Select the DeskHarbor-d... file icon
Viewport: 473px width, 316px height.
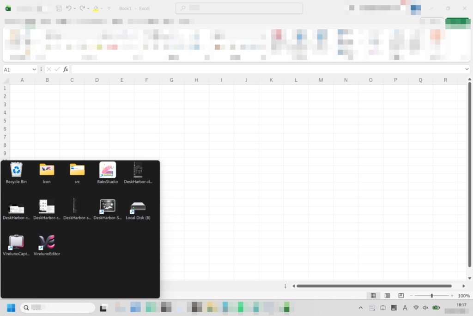pos(138,173)
